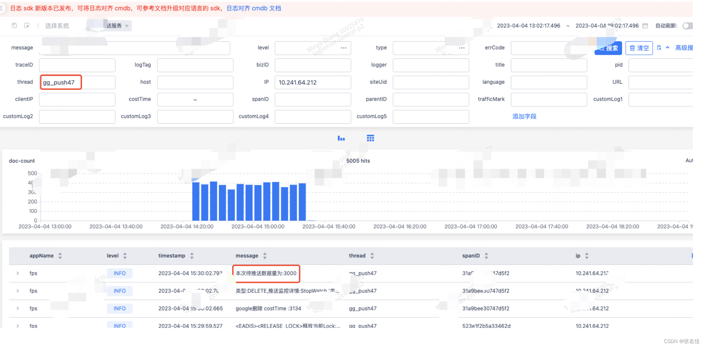The width and height of the screenshot is (705, 347).
Task: Click the INFO tag in google删除 row
Action: pos(120,309)
